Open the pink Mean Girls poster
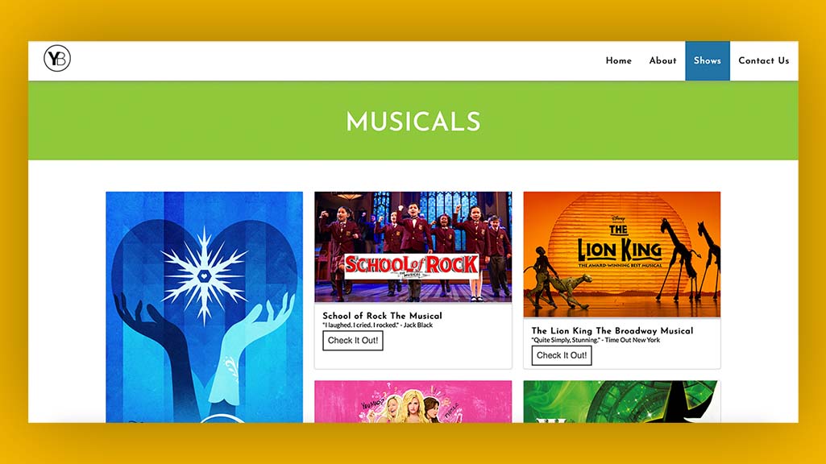Image resolution: width=826 pixels, height=464 pixels. pyautogui.click(x=413, y=401)
